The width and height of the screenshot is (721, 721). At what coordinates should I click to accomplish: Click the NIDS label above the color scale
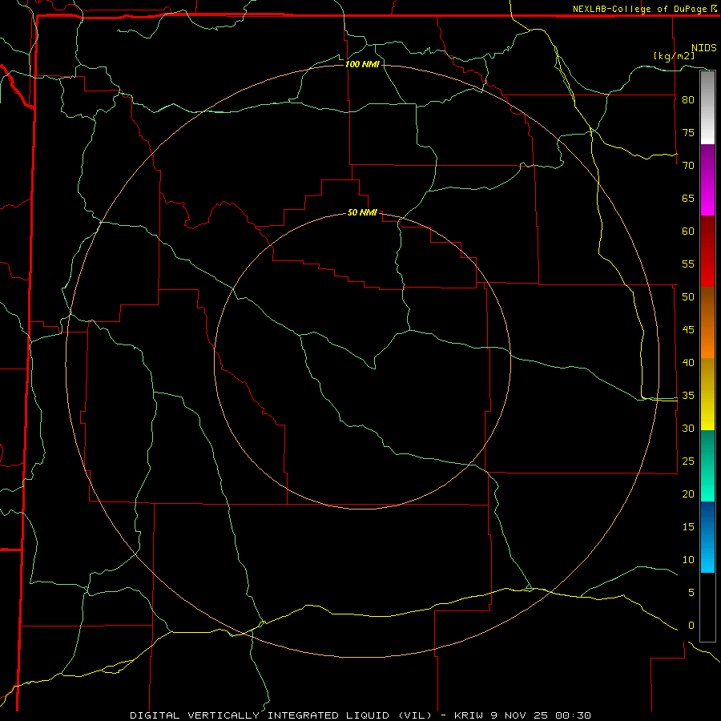pos(703,48)
